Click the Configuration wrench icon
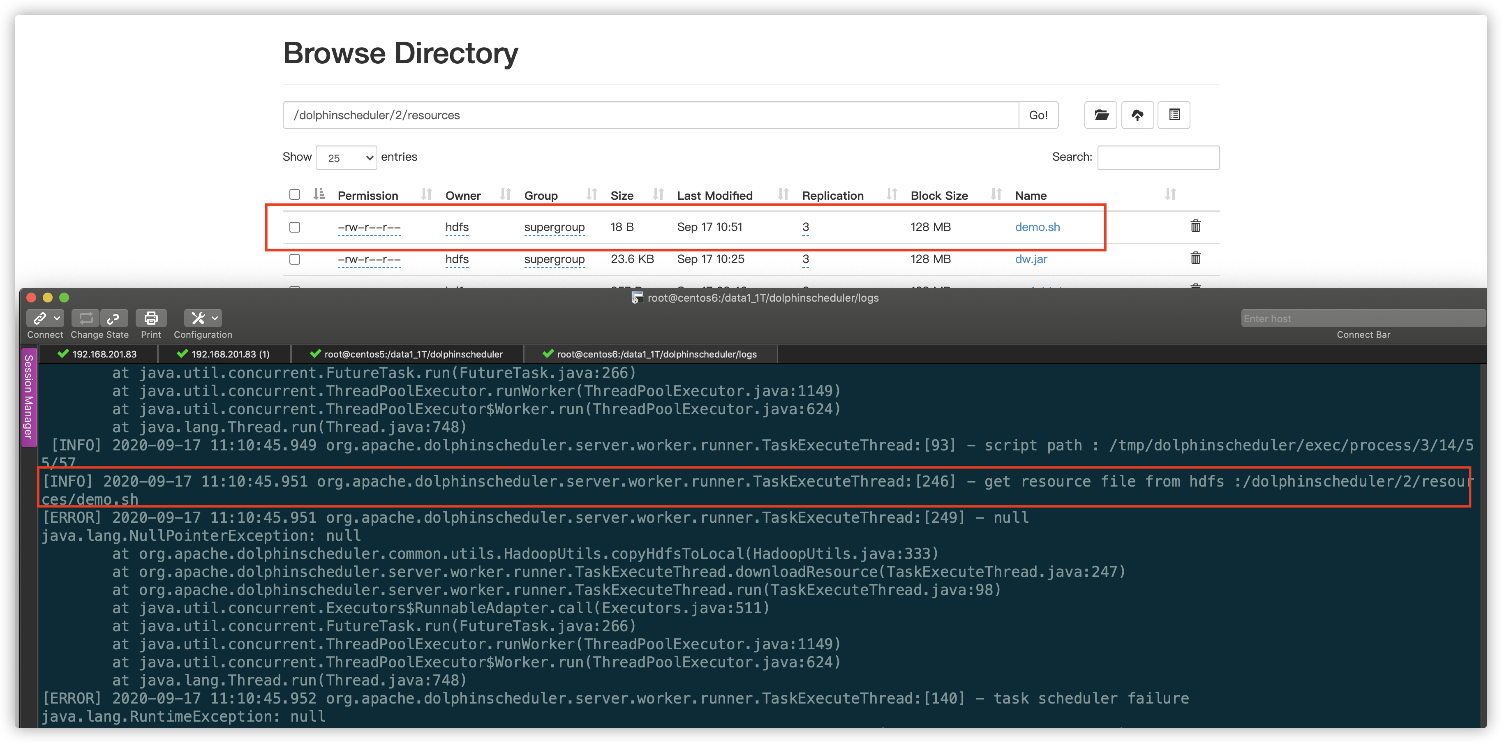The height and width of the screenshot is (743, 1502). click(x=198, y=318)
